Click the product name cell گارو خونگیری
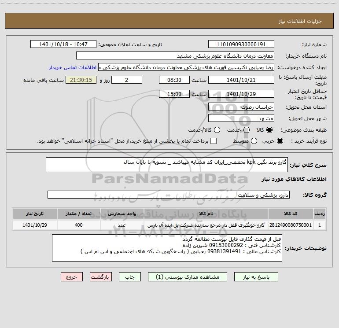 point(206,225)
